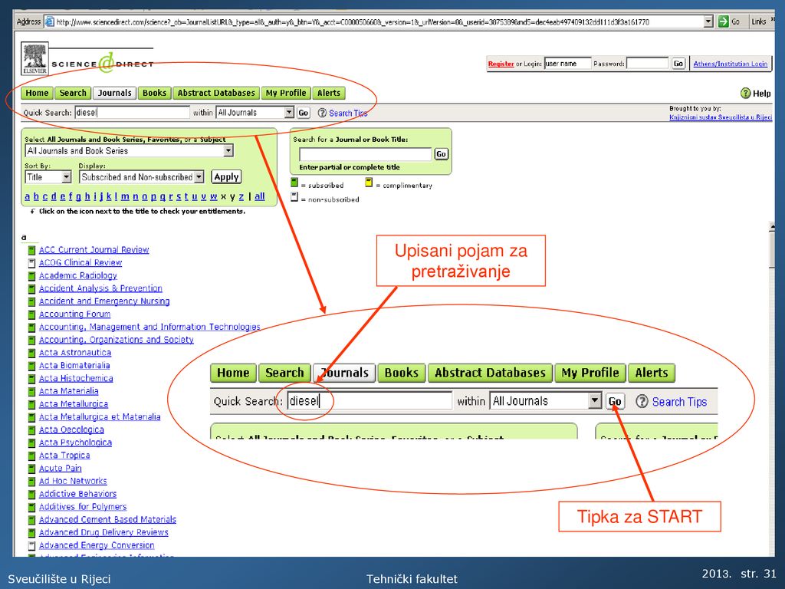Image resolution: width=785 pixels, height=589 pixels.
Task: Click the white icon next to Advanced Energy Conversion
Action: point(31,546)
